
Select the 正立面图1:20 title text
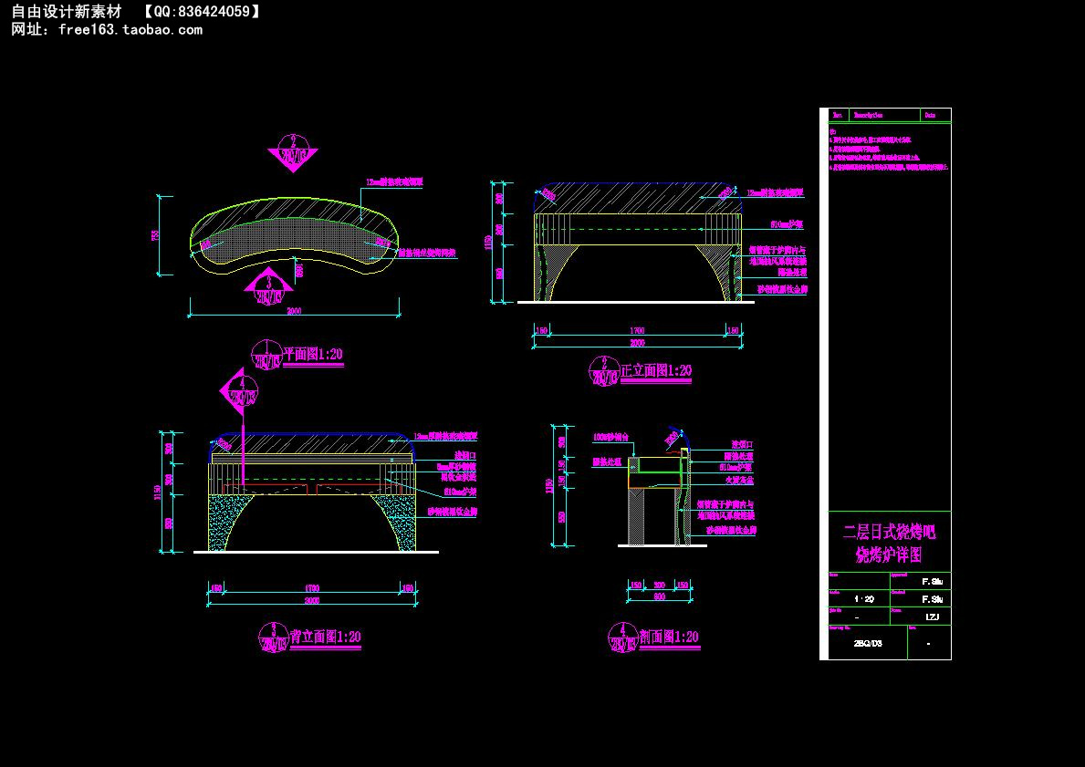[x=655, y=371]
